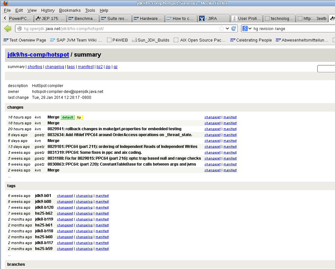Open changelog for the jdk9-b00 tag

point(84,202)
